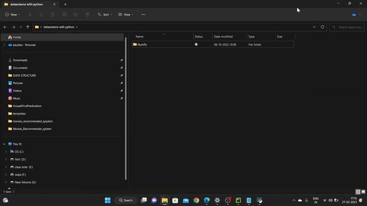
Task: Click the Rename icon in toolbar
Action: coord(64,14)
